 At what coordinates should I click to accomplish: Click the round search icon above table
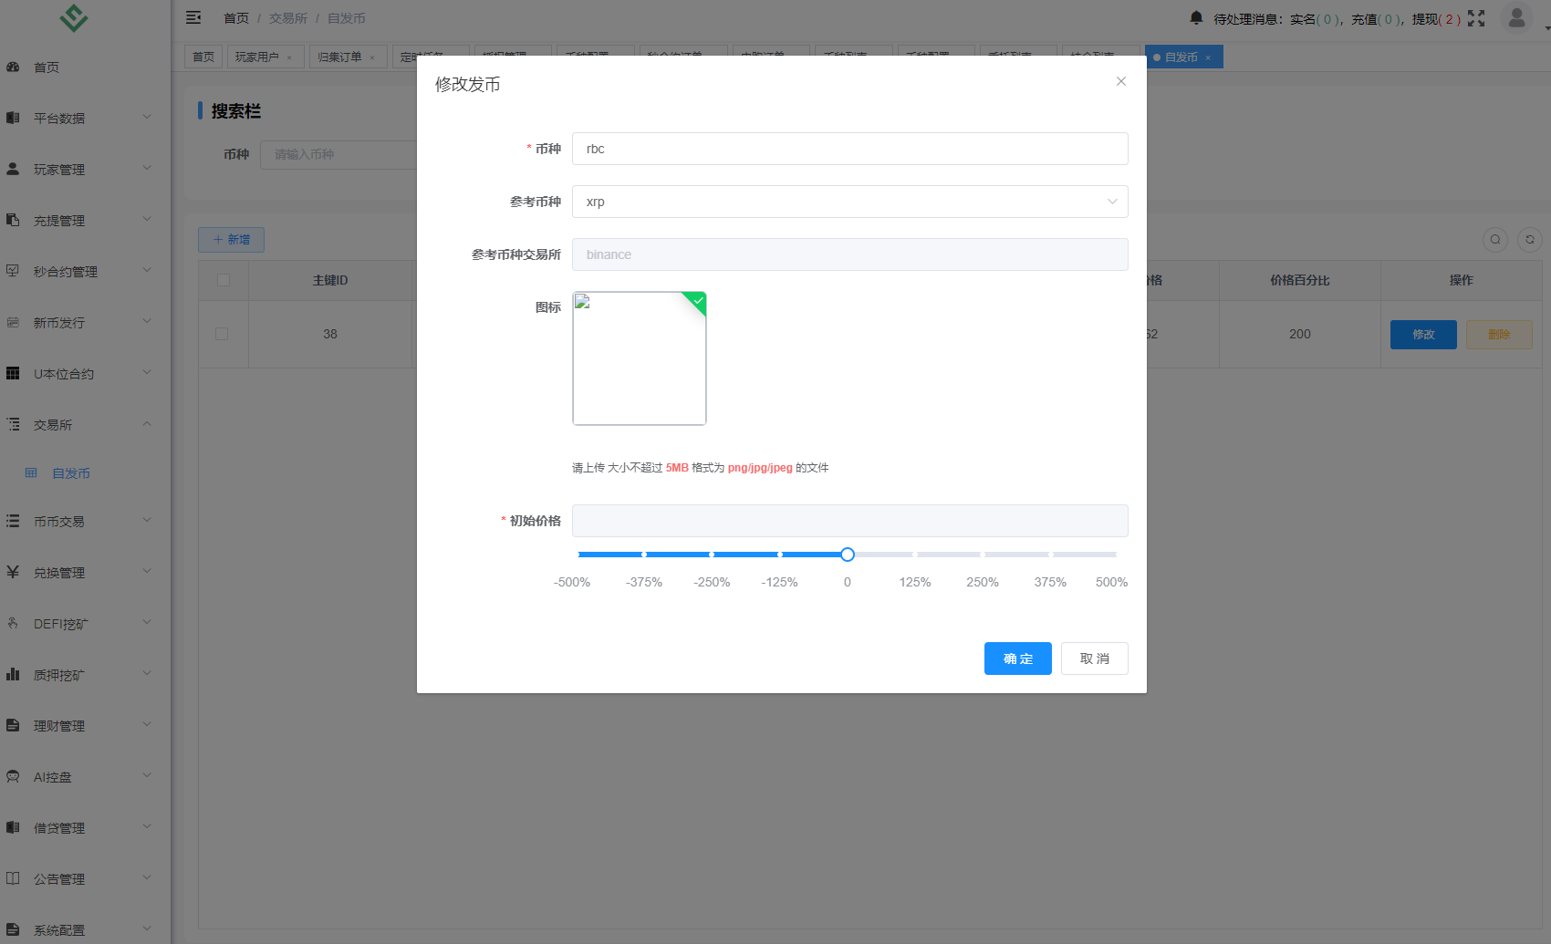point(1495,239)
